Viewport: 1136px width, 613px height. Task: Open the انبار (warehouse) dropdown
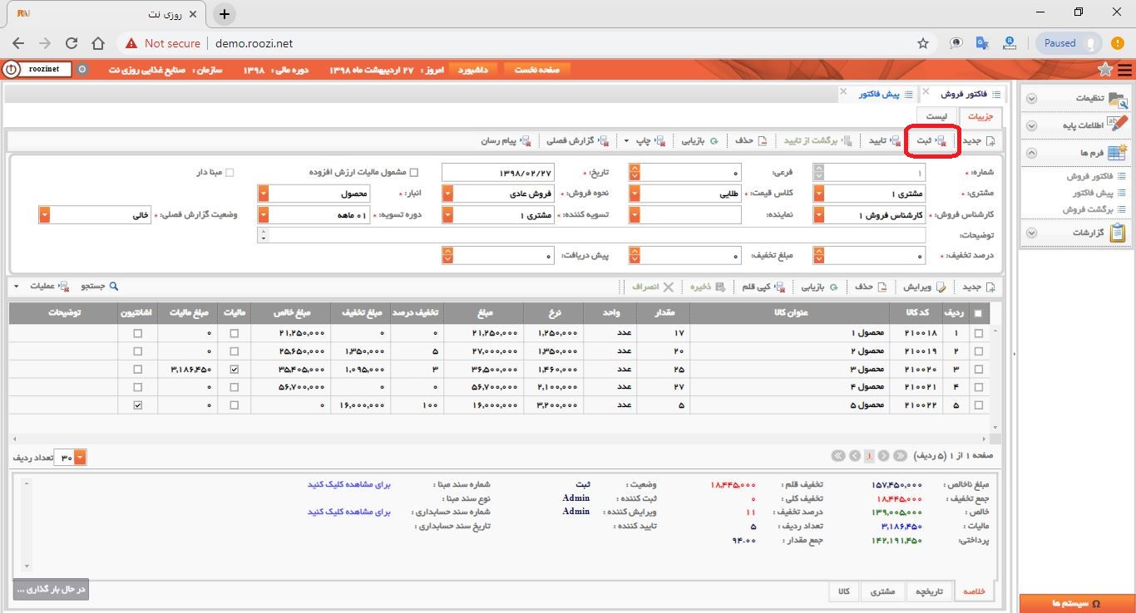click(264, 194)
